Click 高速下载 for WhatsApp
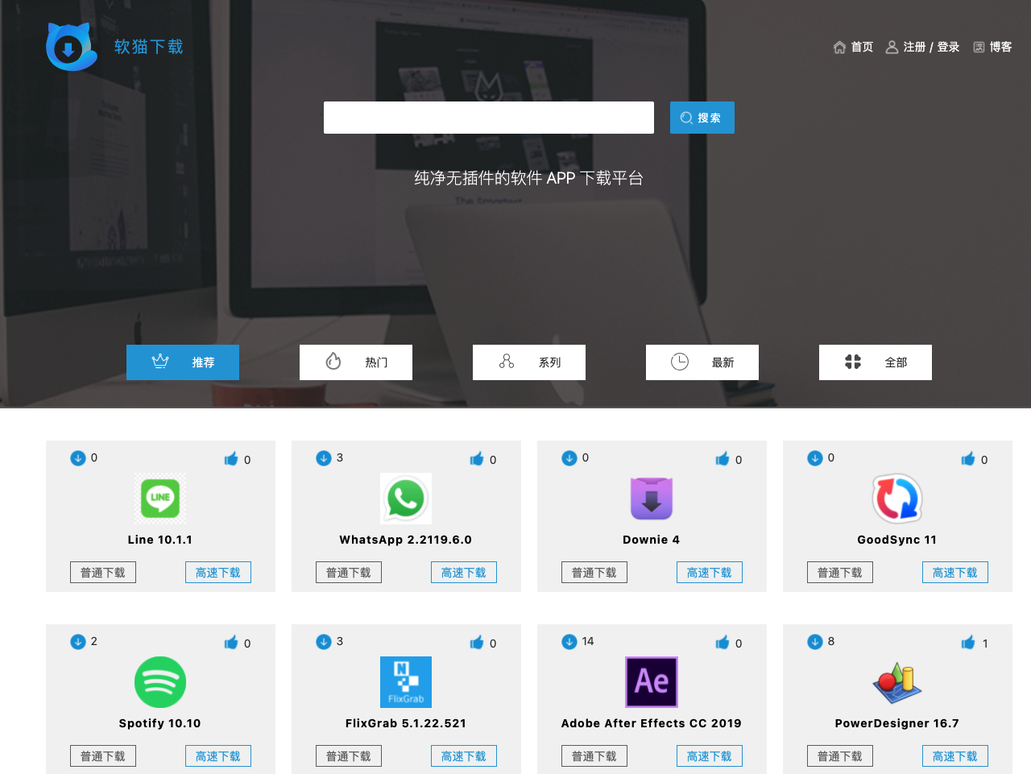This screenshot has width=1031, height=774. [x=464, y=573]
